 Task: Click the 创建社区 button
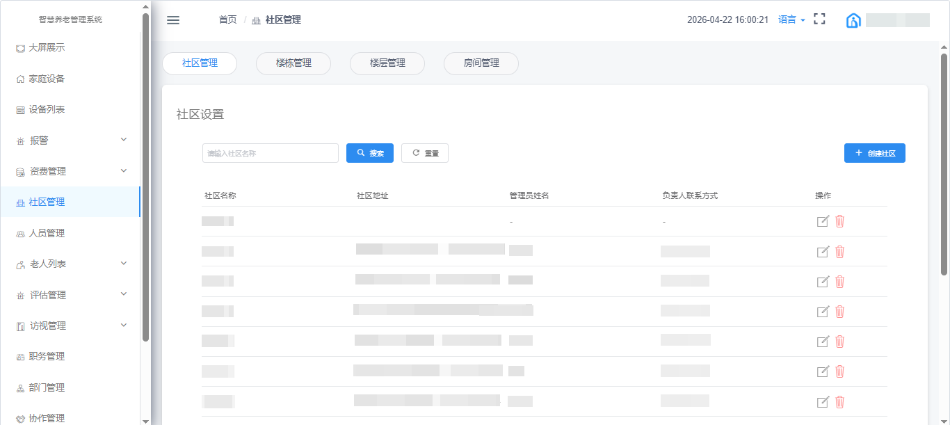[874, 153]
